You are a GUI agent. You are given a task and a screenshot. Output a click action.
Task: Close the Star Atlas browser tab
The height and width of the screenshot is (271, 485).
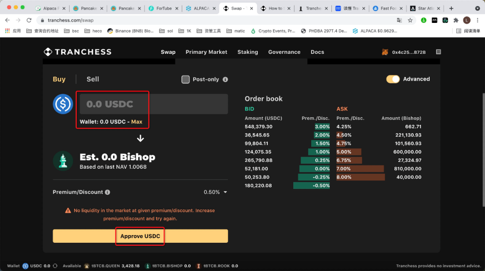click(x=438, y=9)
